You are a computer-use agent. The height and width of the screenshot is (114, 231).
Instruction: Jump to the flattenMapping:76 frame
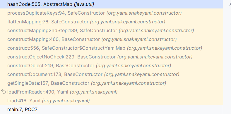(x=111, y=22)
